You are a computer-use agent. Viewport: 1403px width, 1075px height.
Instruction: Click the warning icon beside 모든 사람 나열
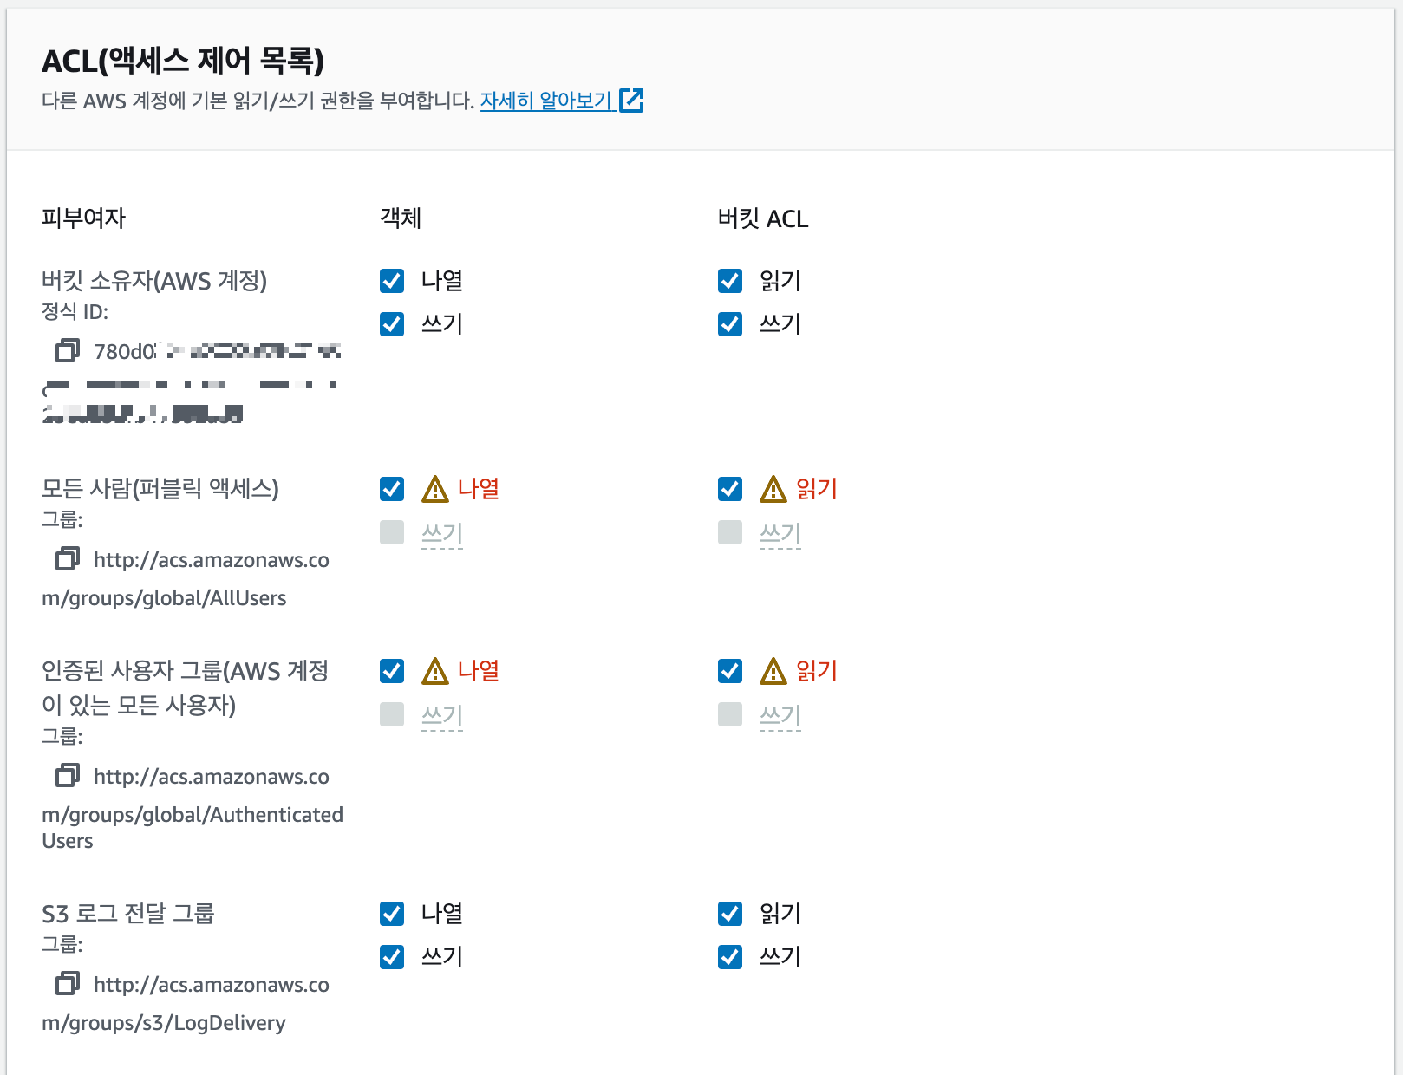point(434,489)
